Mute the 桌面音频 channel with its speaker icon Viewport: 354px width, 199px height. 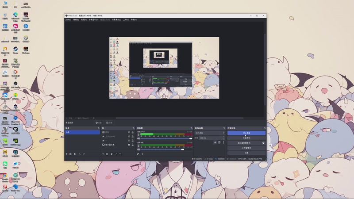(x=139, y=149)
